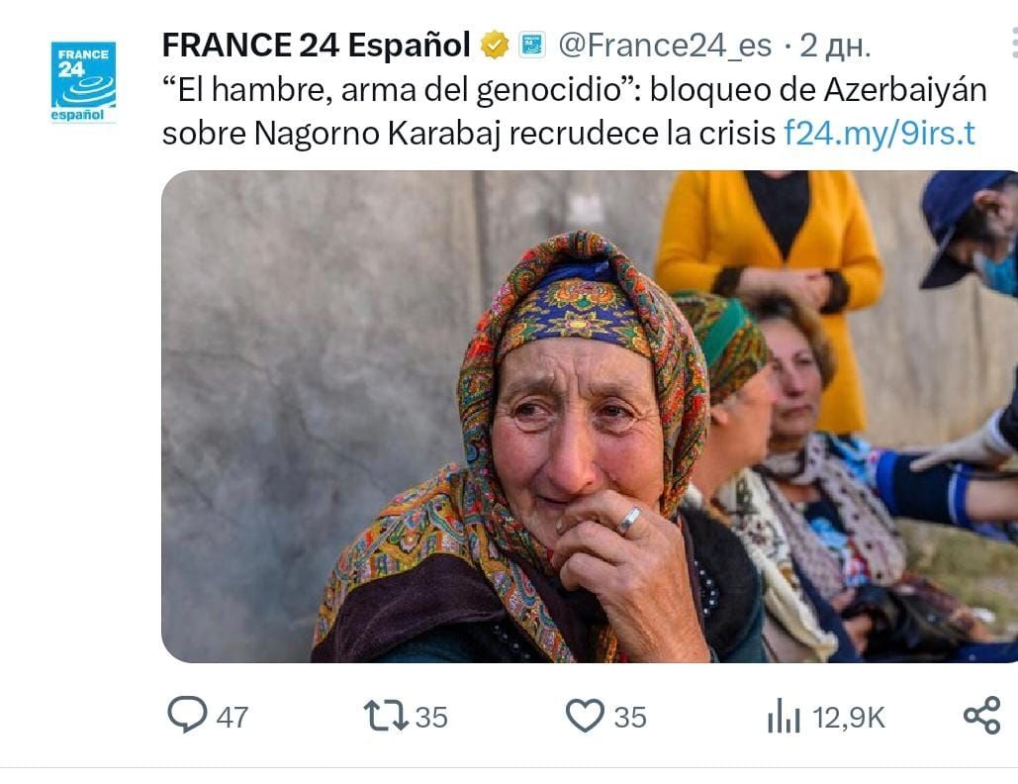Retweet this post via the arrows icon
This screenshot has height=784, width=1018.
(385, 716)
